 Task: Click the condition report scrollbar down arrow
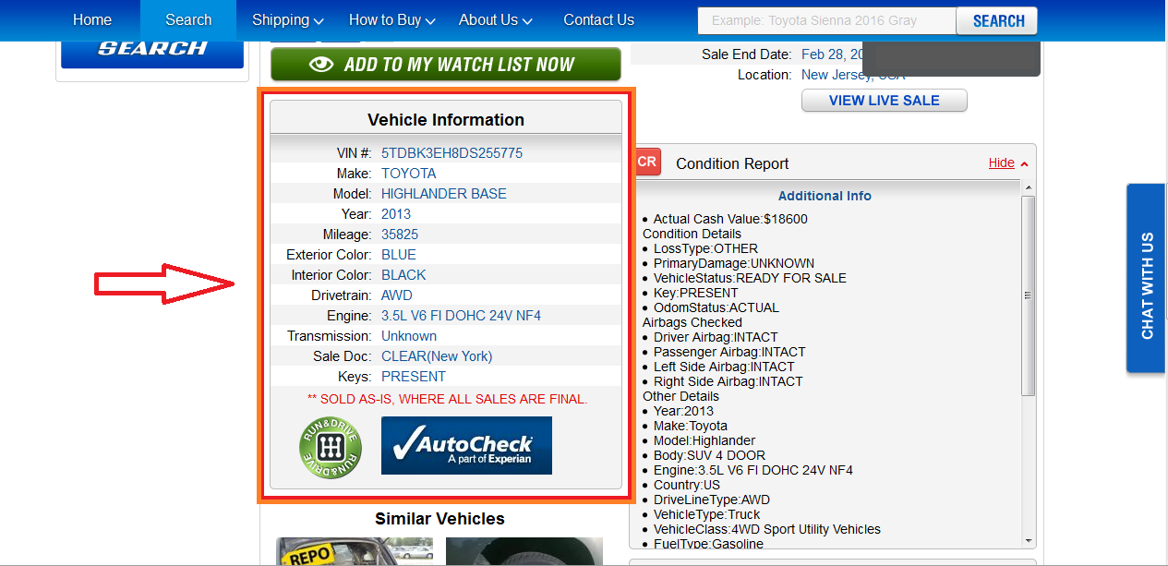click(x=1030, y=541)
